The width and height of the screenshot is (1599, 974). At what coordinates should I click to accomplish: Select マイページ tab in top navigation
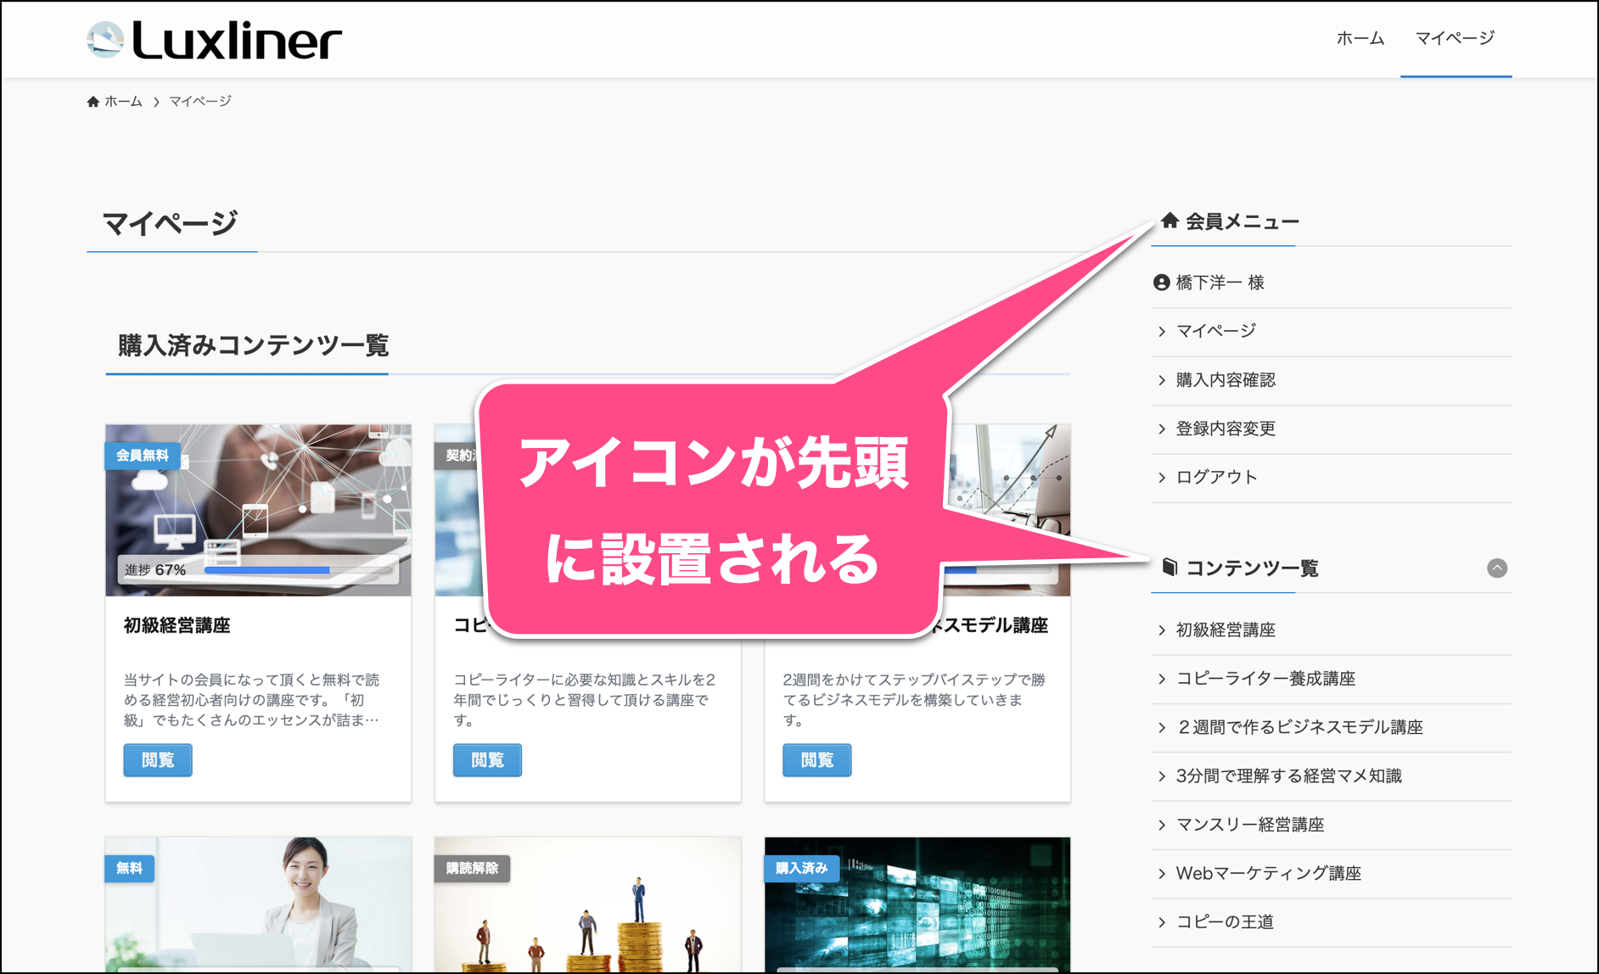[x=1455, y=38]
